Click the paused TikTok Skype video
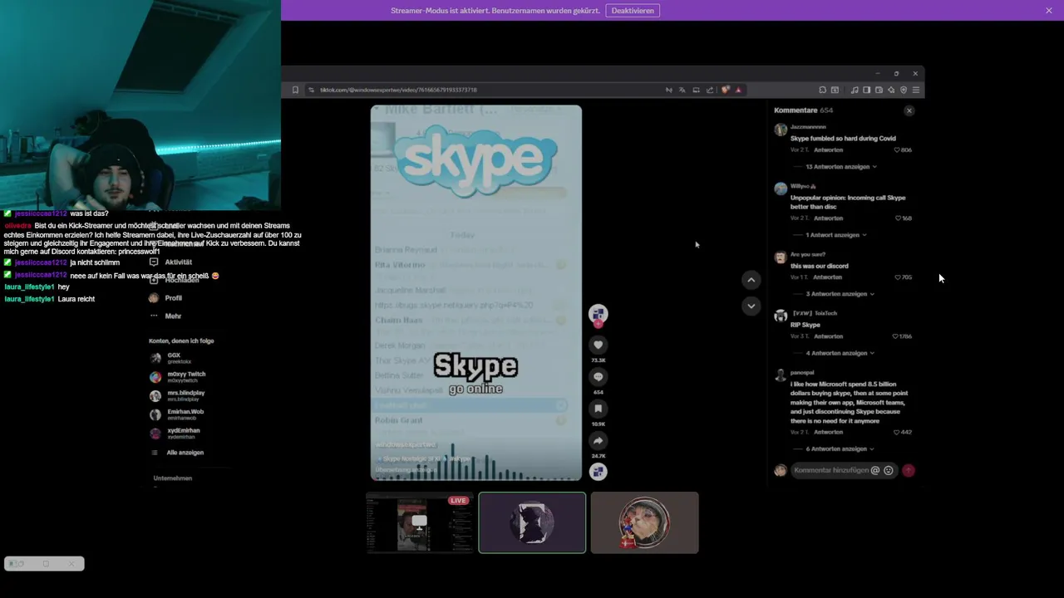Image resolution: width=1064 pixels, height=598 pixels. (x=475, y=292)
